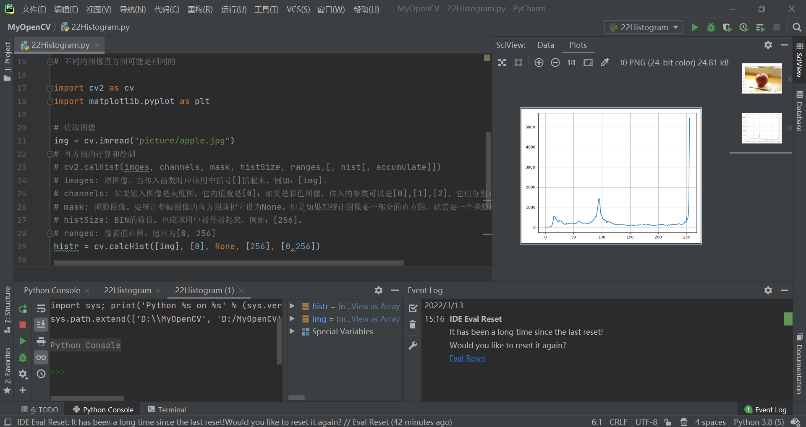806x427 pixels.
Task: Stop the Python Console process
Action: [x=23, y=324]
